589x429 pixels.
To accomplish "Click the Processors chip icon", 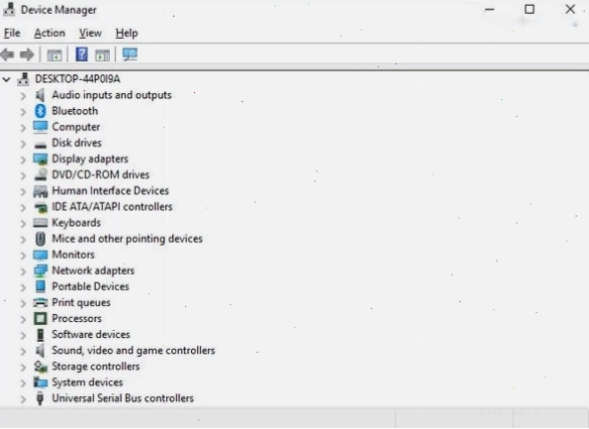I will [x=41, y=319].
